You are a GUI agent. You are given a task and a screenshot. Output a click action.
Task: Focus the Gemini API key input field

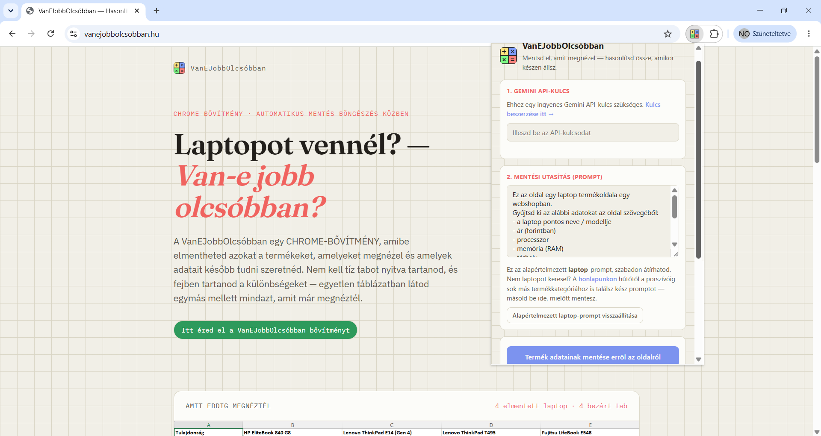tap(593, 133)
